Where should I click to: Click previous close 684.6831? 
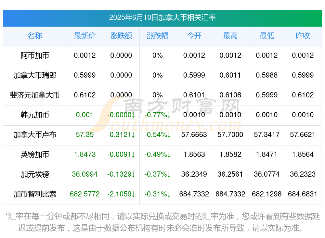point(303,194)
